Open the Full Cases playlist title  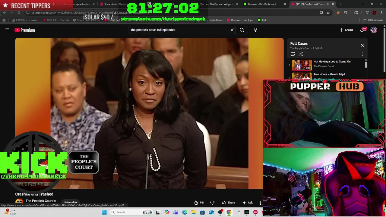[299, 44]
